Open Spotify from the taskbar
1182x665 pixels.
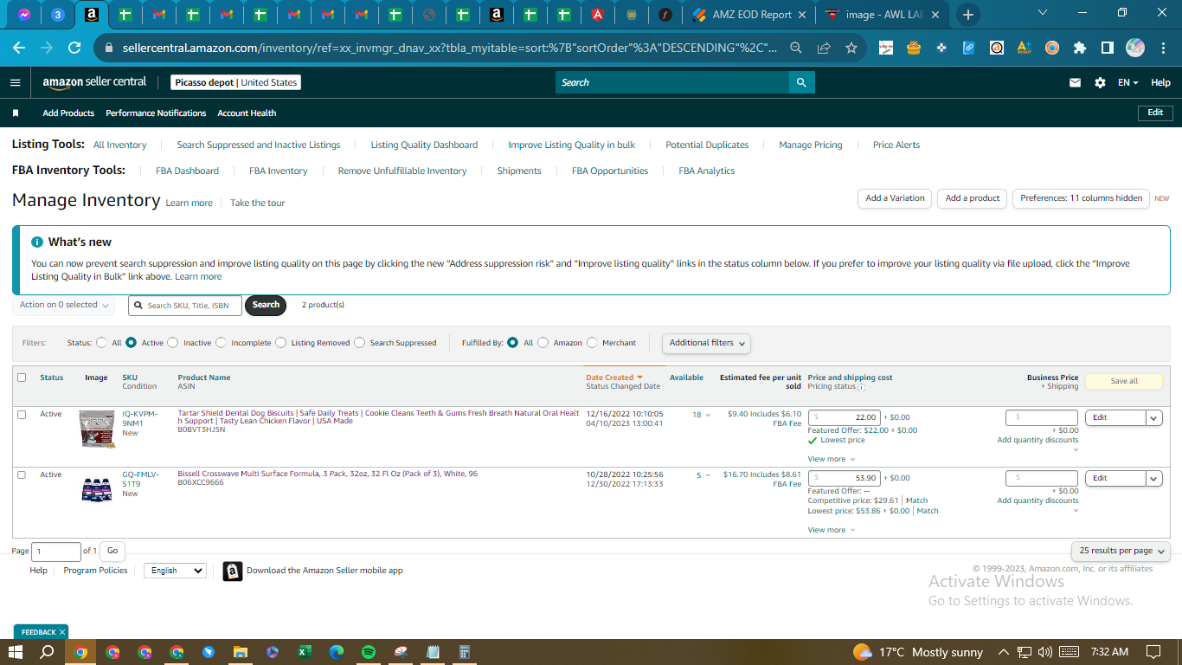point(369,652)
